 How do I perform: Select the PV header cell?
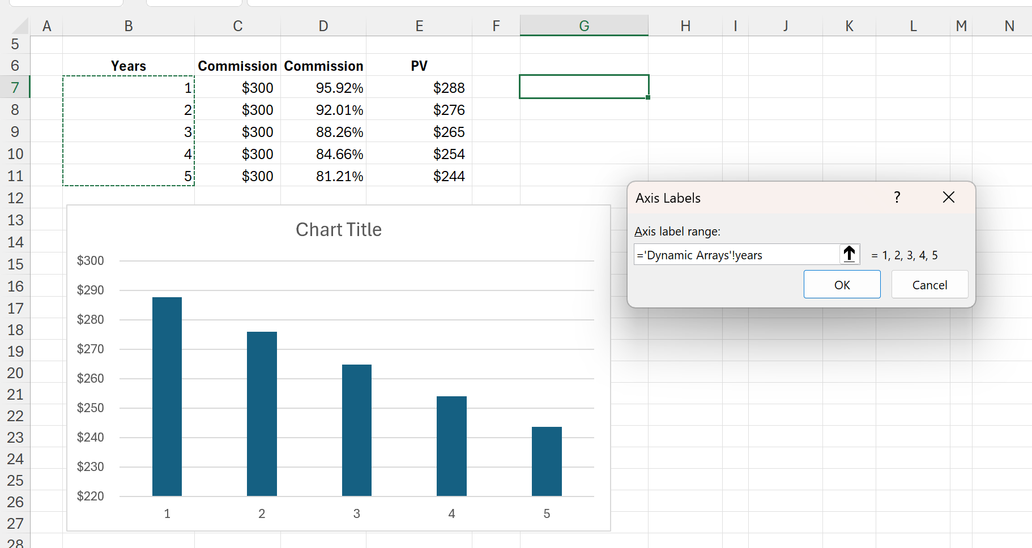[x=419, y=66]
